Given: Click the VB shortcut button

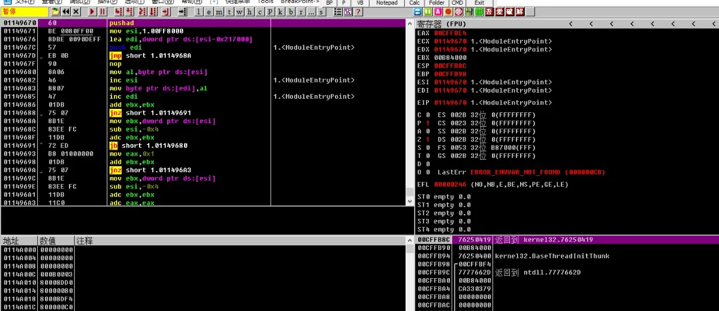Looking at the screenshot, I should 359,3.
